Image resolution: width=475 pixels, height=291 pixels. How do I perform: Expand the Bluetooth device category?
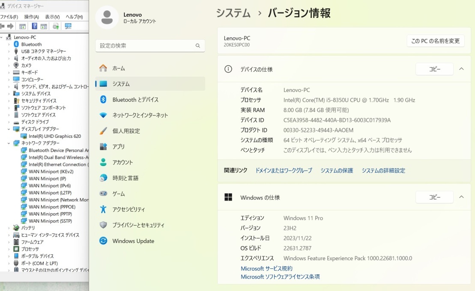(9, 44)
